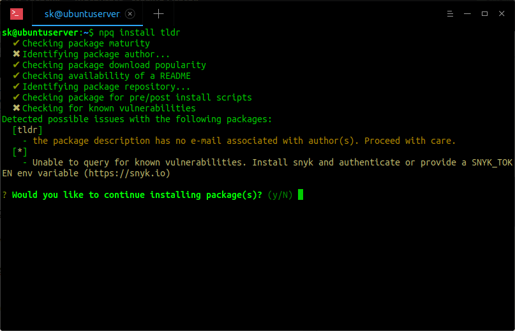The width and height of the screenshot is (515, 331).
Task: Click the checkmark beside Checking availability of a README
Action: [16, 76]
